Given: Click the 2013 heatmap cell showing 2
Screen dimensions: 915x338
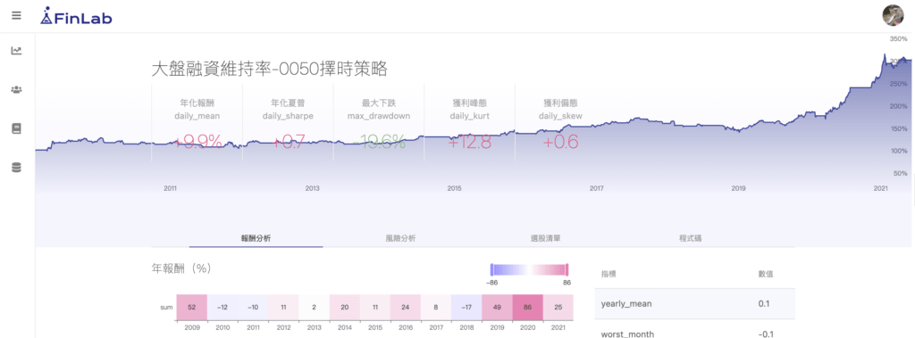Looking at the screenshot, I should [314, 307].
